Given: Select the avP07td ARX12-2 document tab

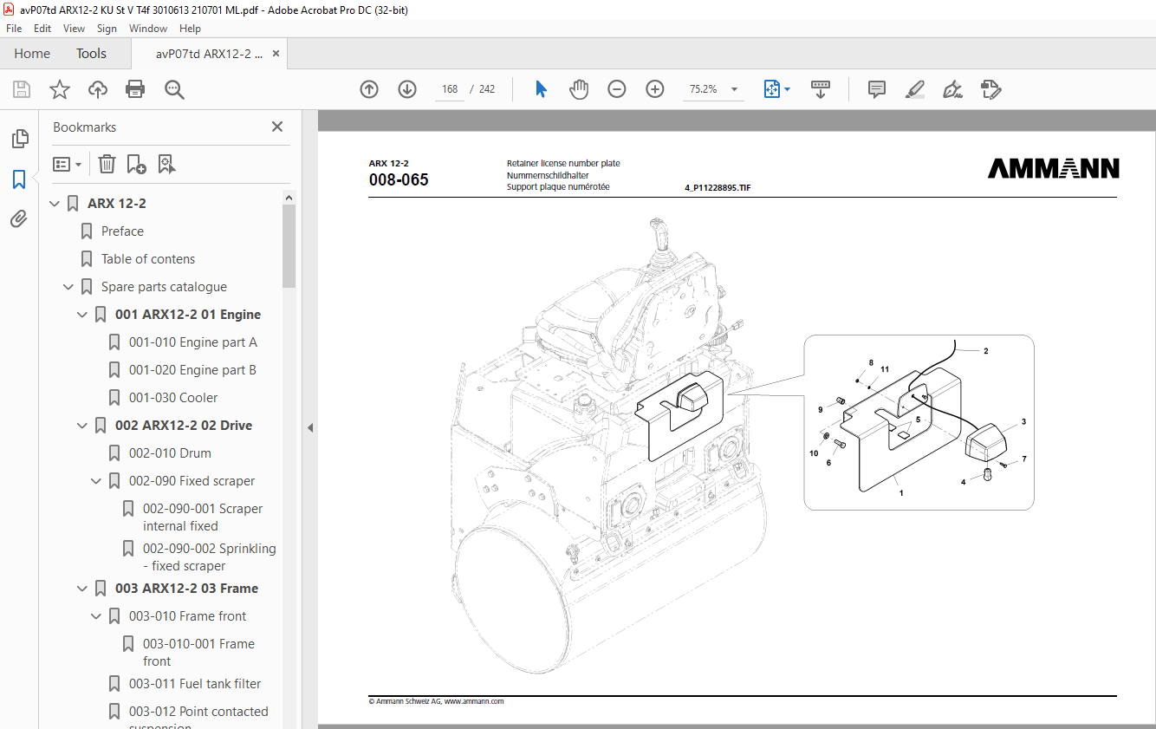Looking at the screenshot, I should pyautogui.click(x=209, y=54).
